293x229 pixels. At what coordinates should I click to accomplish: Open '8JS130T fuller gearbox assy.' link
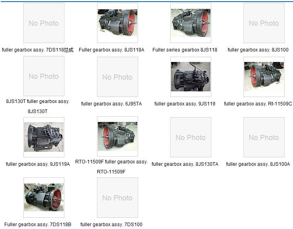pyautogui.click(x=38, y=101)
